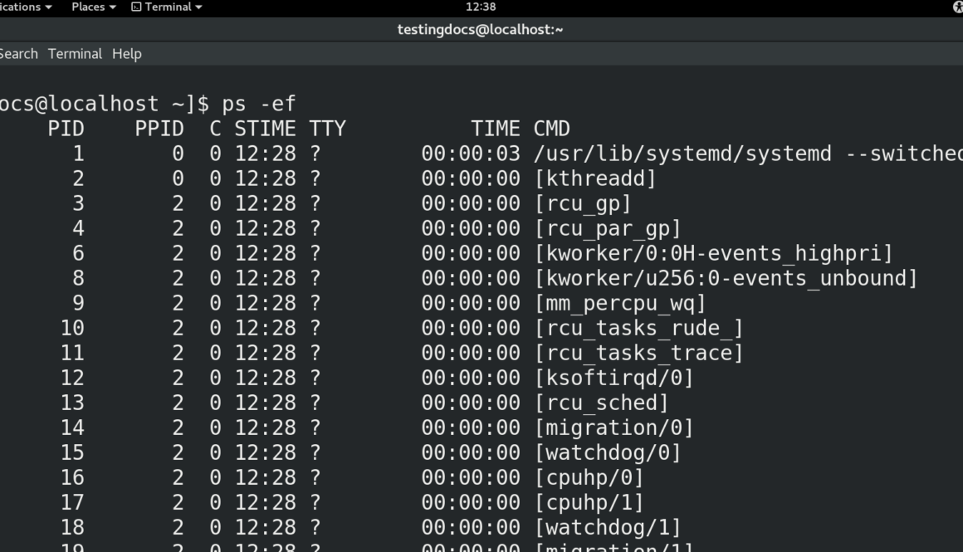Click the [watchdog/0] process entry

pyautogui.click(x=608, y=453)
